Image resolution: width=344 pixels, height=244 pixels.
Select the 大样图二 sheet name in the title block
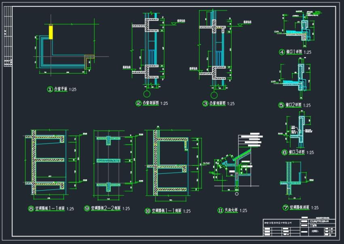315,231
